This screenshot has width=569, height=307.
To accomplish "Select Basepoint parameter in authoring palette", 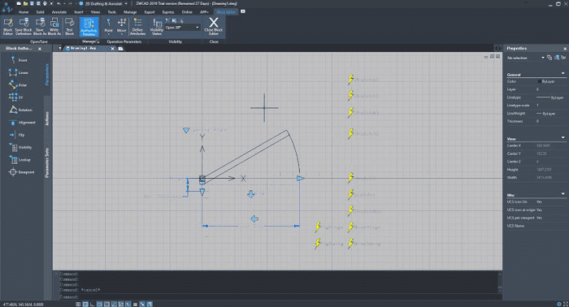I will tap(22, 172).
